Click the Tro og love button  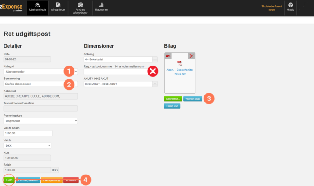click(172, 106)
